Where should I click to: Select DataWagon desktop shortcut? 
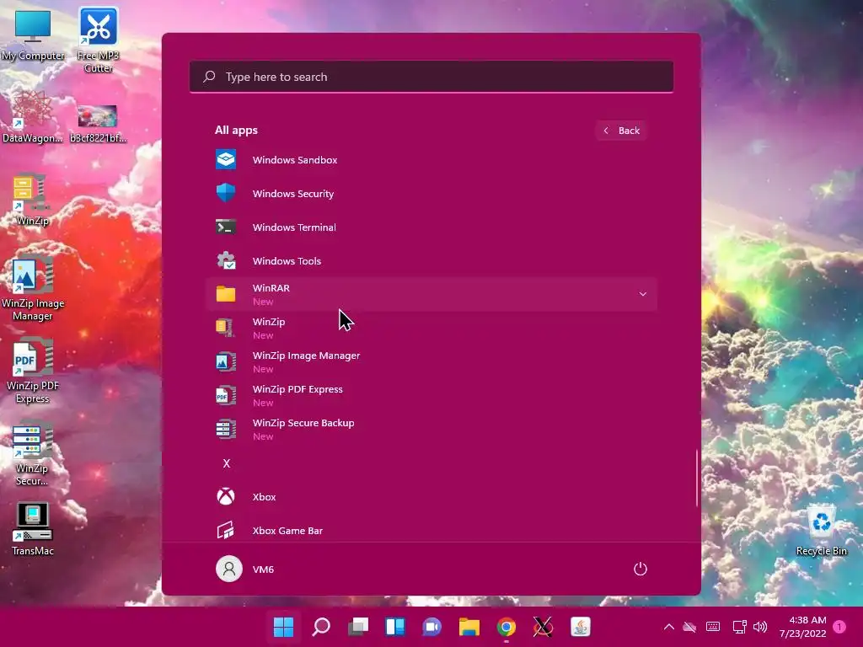pyautogui.click(x=33, y=117)
